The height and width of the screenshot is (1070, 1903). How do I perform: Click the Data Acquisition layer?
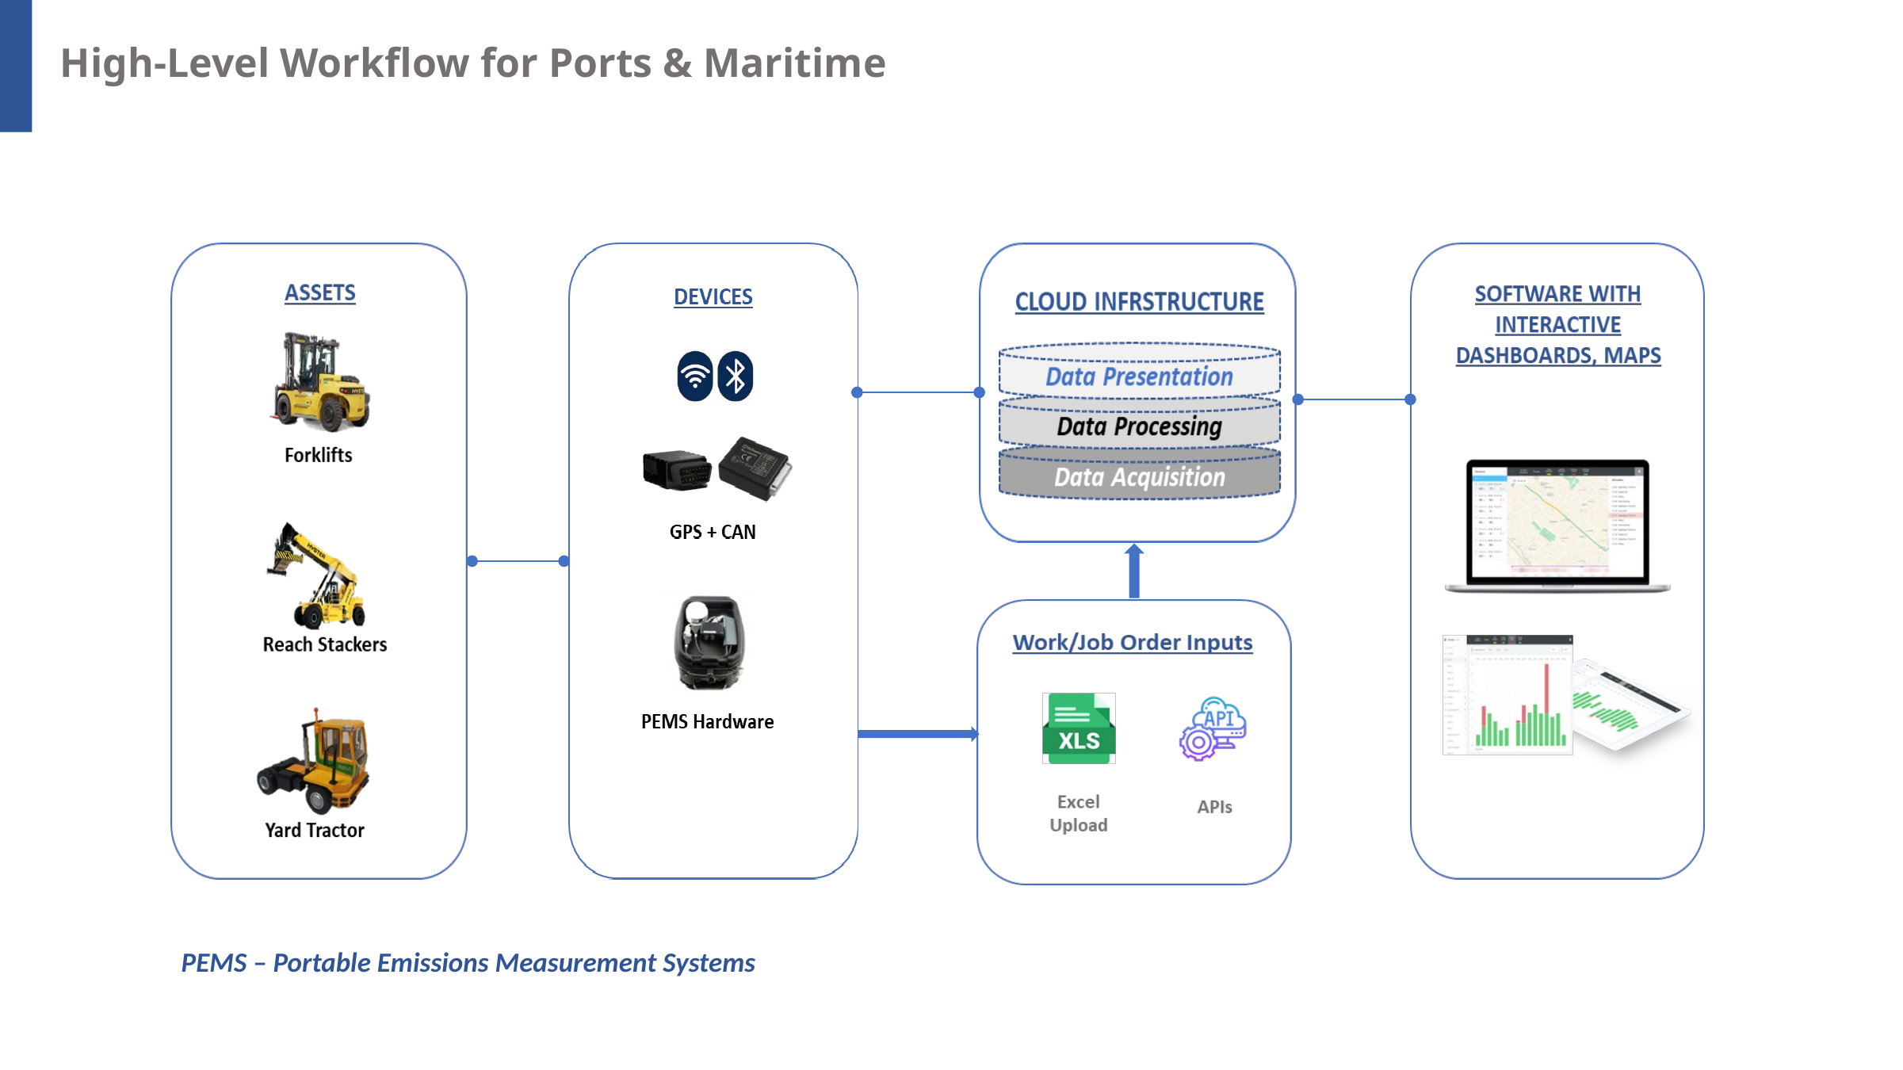pos(1139,477)
